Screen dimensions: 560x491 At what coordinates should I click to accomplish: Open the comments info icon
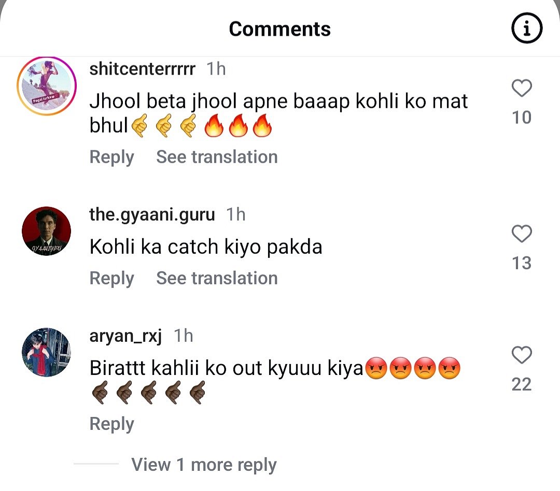[x=527, y=28]
